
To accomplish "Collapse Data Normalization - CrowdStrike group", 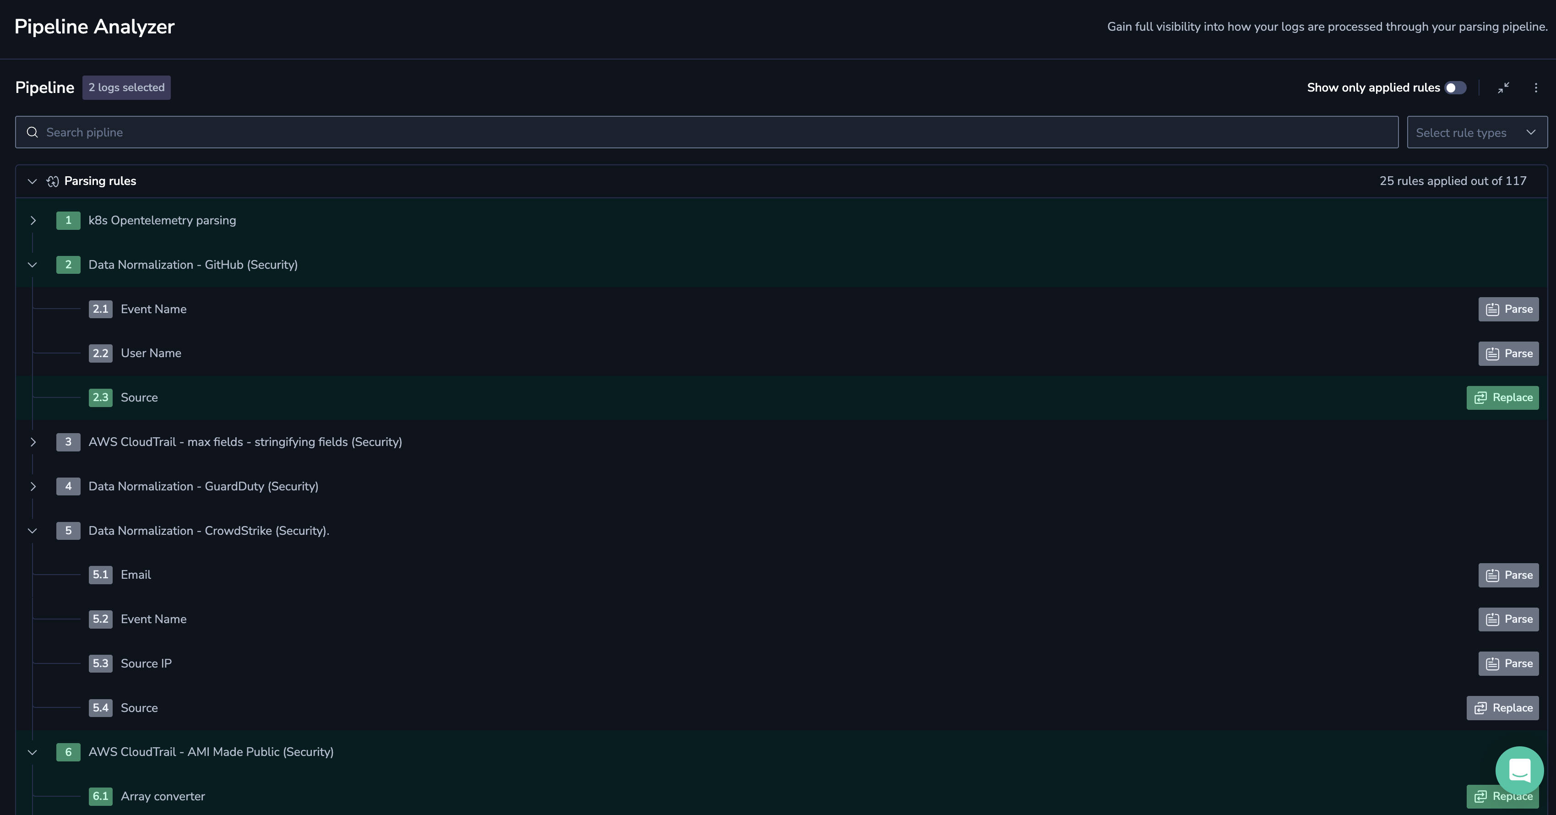I will (x=33, y=531).
